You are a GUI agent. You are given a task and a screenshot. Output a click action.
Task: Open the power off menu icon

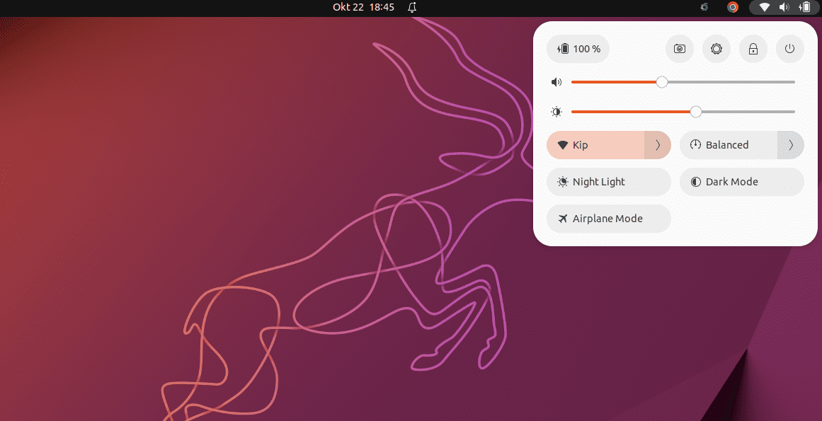[789, 49]
